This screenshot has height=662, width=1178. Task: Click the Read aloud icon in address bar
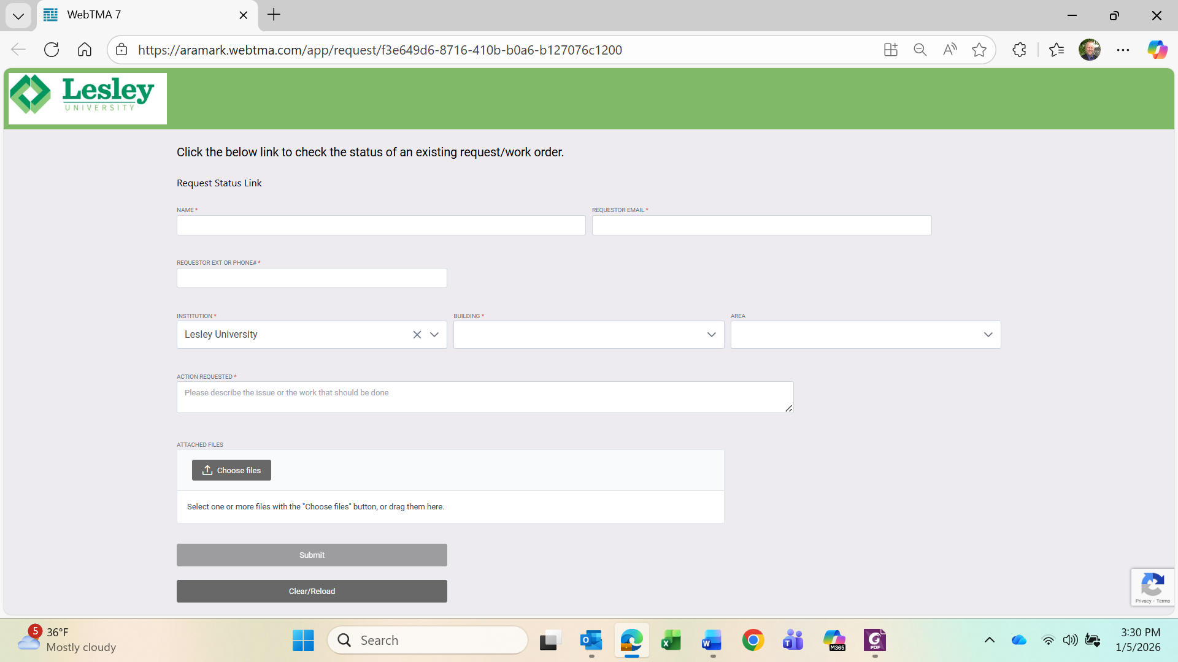click(x=950, y=50)
